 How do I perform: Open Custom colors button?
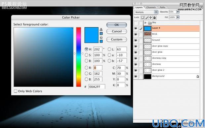[117, 39]
